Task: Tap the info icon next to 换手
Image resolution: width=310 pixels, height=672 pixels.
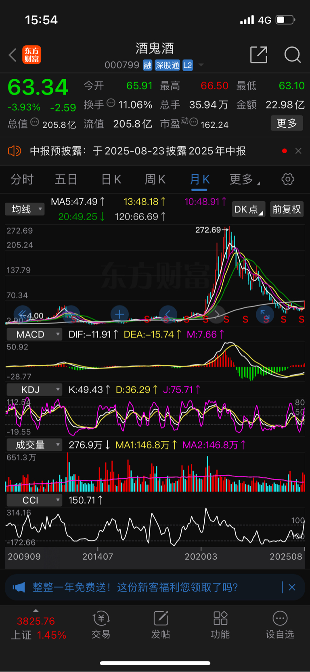Action: [x=111, y=103]
